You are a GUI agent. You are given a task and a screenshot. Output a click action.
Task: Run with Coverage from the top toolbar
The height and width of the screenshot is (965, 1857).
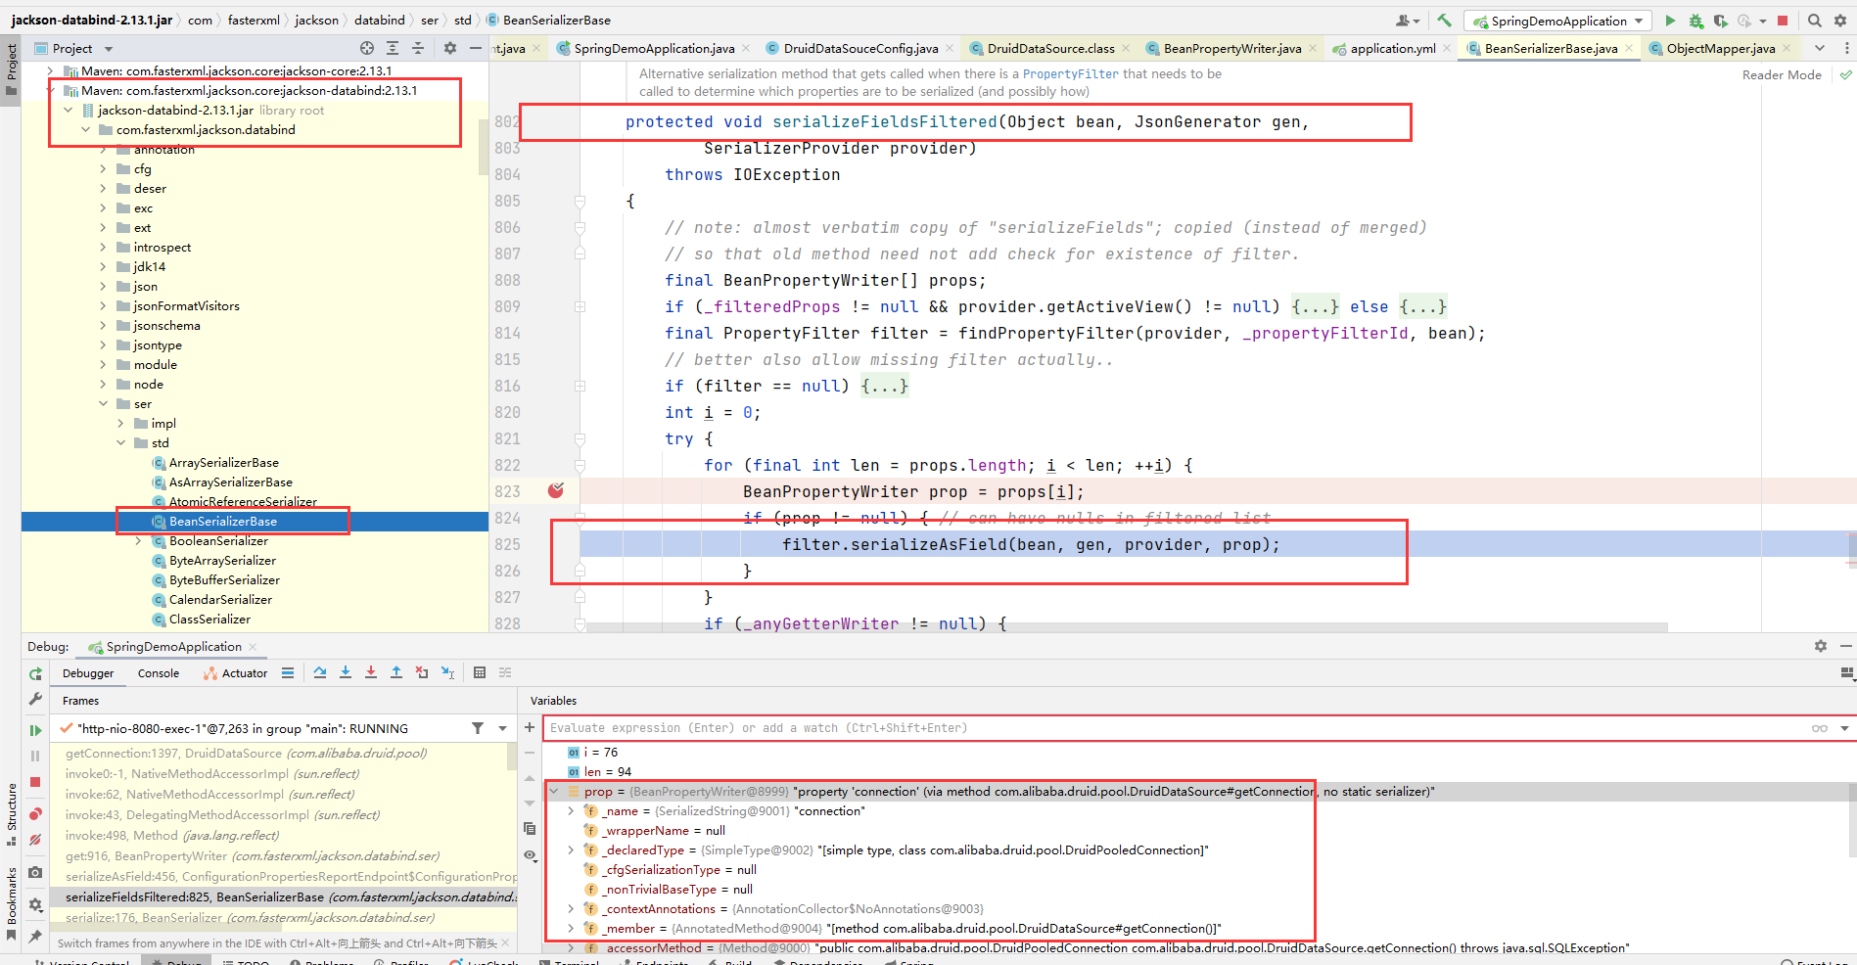point(1720,21)
